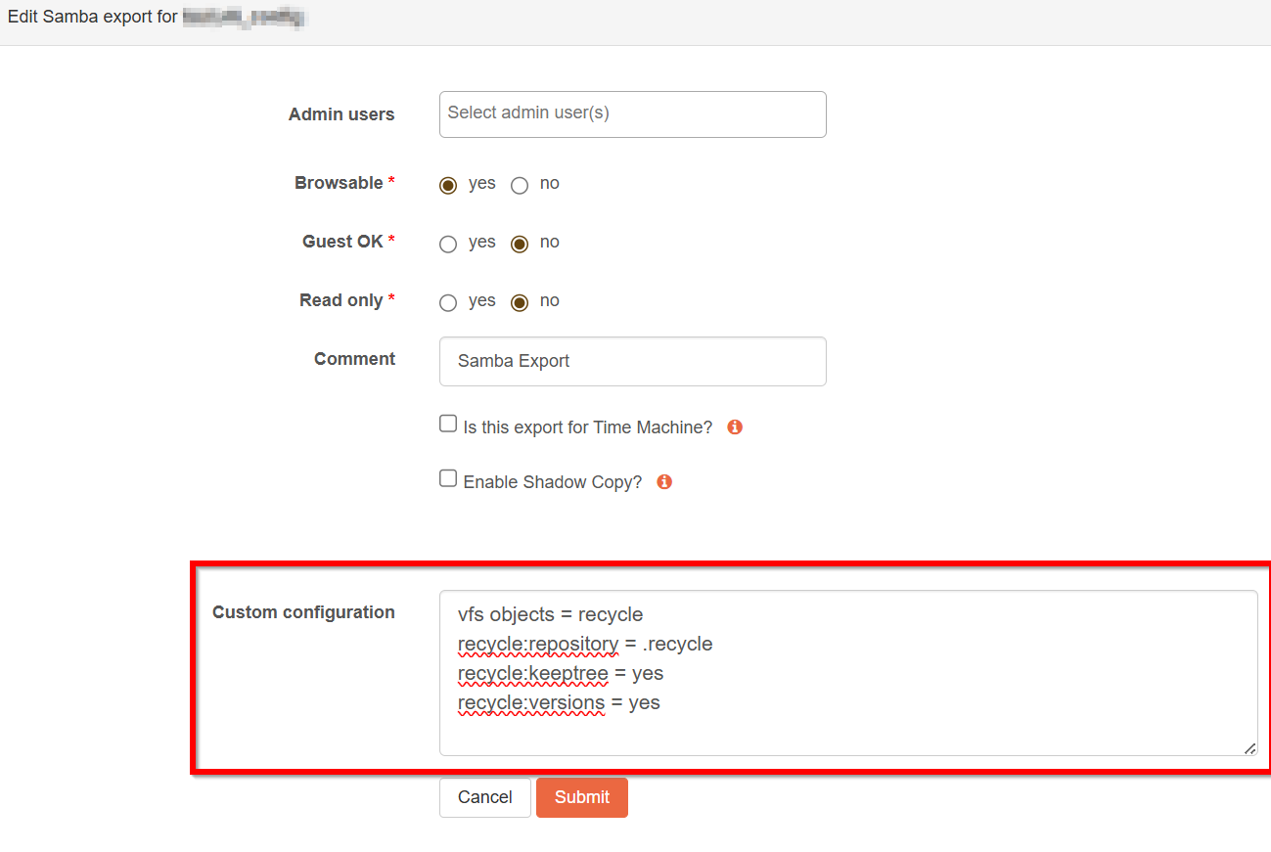
Task: Place cursor on the vfs objects line
Action: pos(550,614)
